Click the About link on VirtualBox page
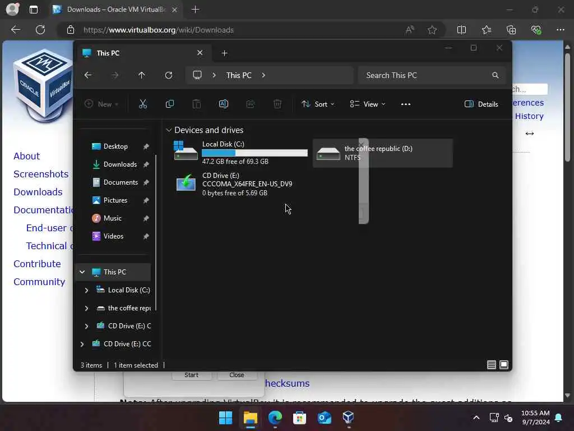Screen dimensions: 574x431 coord(27,156)
